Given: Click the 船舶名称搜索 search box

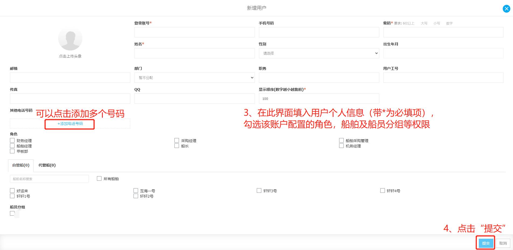Looking at the screenshot, I should pos(49,179).
